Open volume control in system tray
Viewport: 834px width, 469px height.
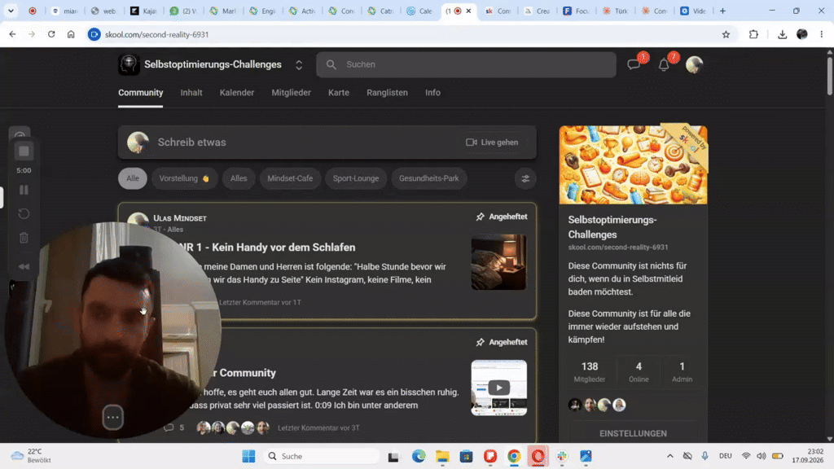point(762,456)
